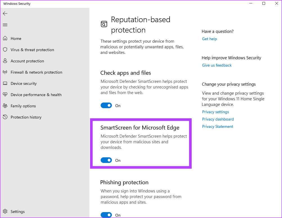Click the Reputation-based protection header icon
This screenshot has width=282, height=218.
(x=104, y=24)
